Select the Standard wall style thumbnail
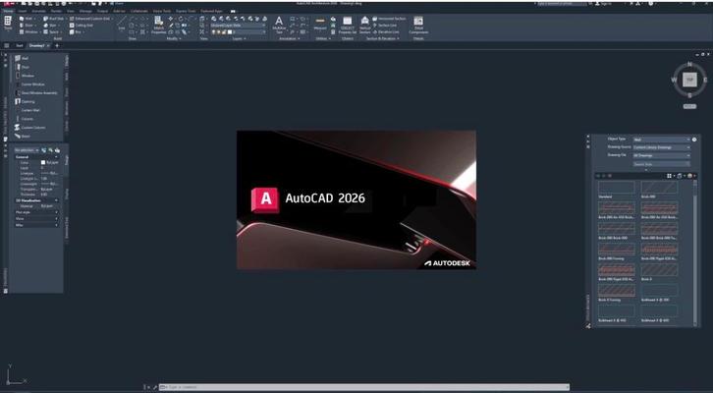The height and width of the screenshot is (393, 713). pyautogui.click(x=616, y=187)
